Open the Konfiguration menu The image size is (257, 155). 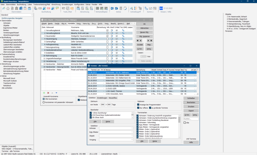point(79,5)
